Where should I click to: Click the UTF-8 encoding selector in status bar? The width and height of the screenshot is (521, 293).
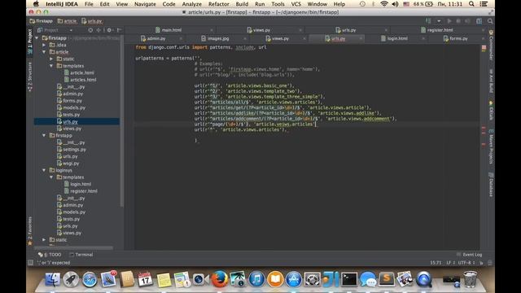pyautogui.click(x=466, y=263)
